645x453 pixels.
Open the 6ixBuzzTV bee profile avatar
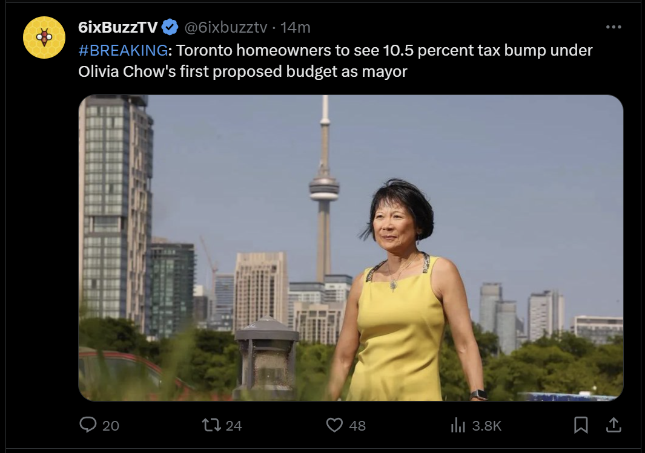pos(44,37)
